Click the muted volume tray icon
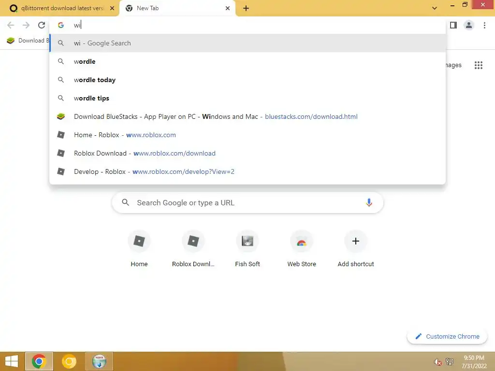The image size is (495, 371). 437,361
